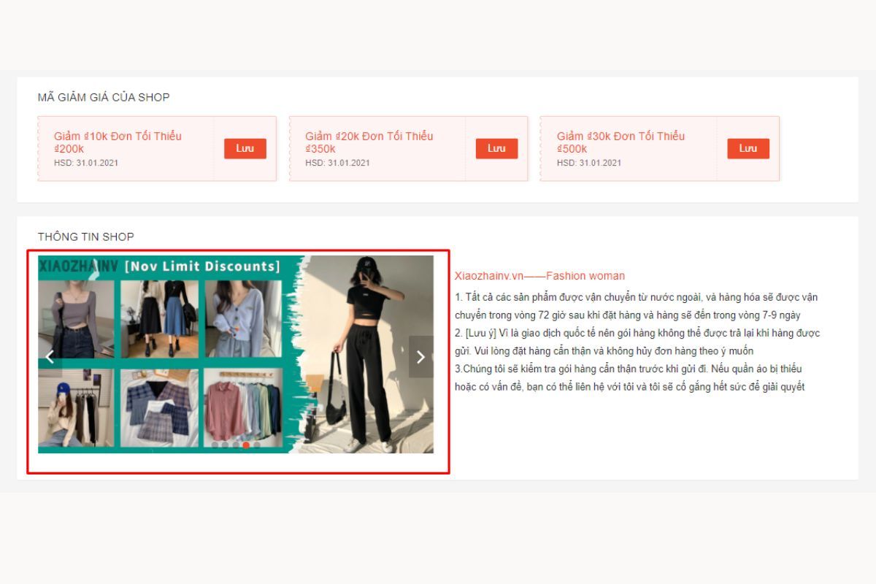Save the ₫30k discount voucher with Lưu

tap(748, 148)
